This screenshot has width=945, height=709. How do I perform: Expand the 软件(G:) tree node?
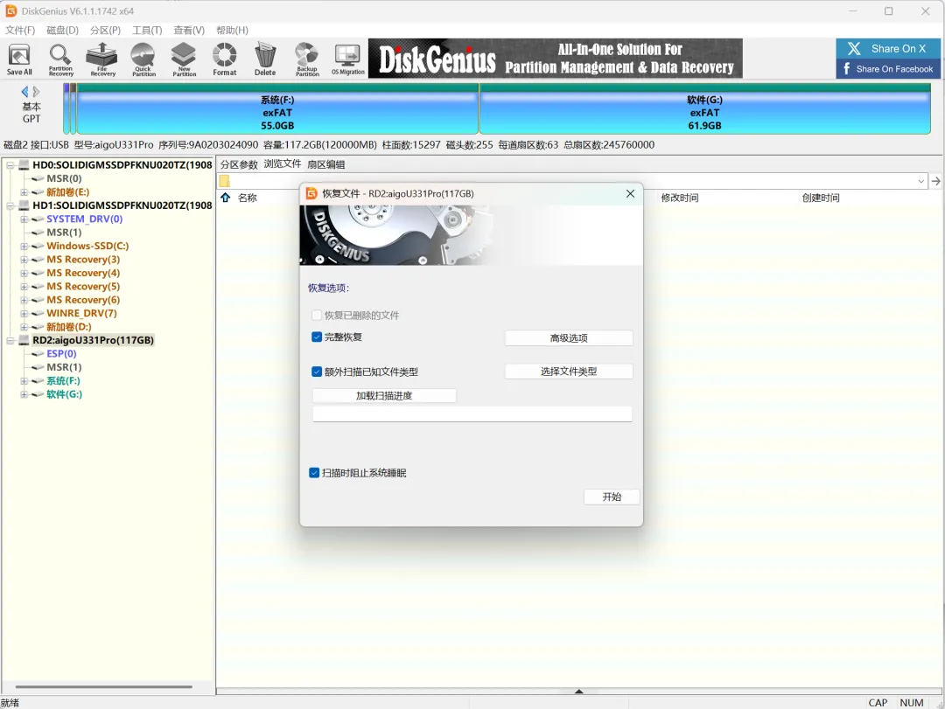[x=24, y=394]
